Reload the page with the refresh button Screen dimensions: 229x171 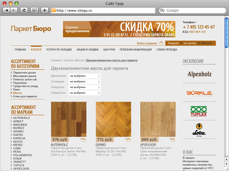(x=24, y=10)
